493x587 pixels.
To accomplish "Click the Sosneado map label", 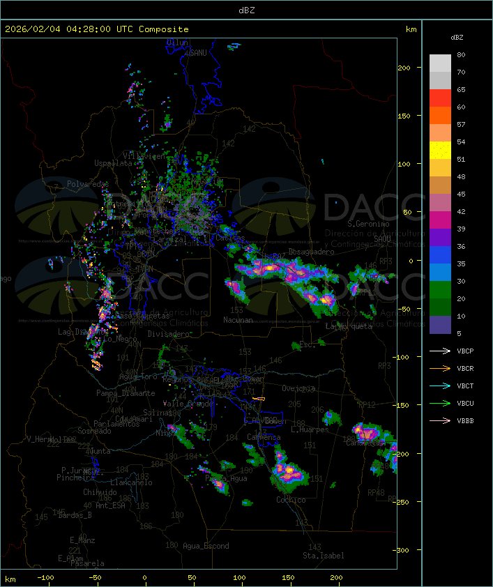I will click(94, 431).
